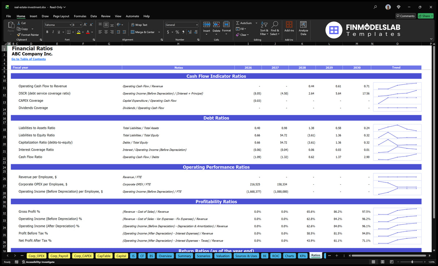Click the Merge & Center icon
The image size is (438, 266).
tap(132, 32)
